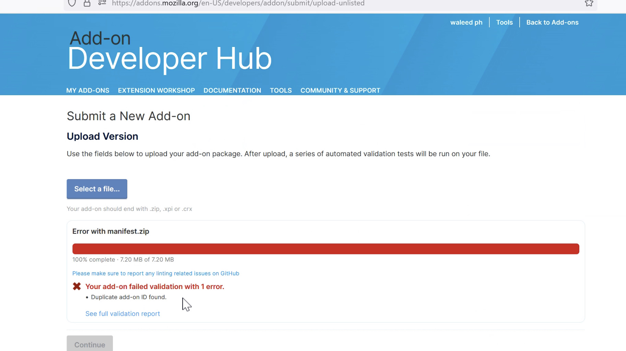The image size is (626, 351).
Task: Open See full validation report link
Action: click(123, 314)
